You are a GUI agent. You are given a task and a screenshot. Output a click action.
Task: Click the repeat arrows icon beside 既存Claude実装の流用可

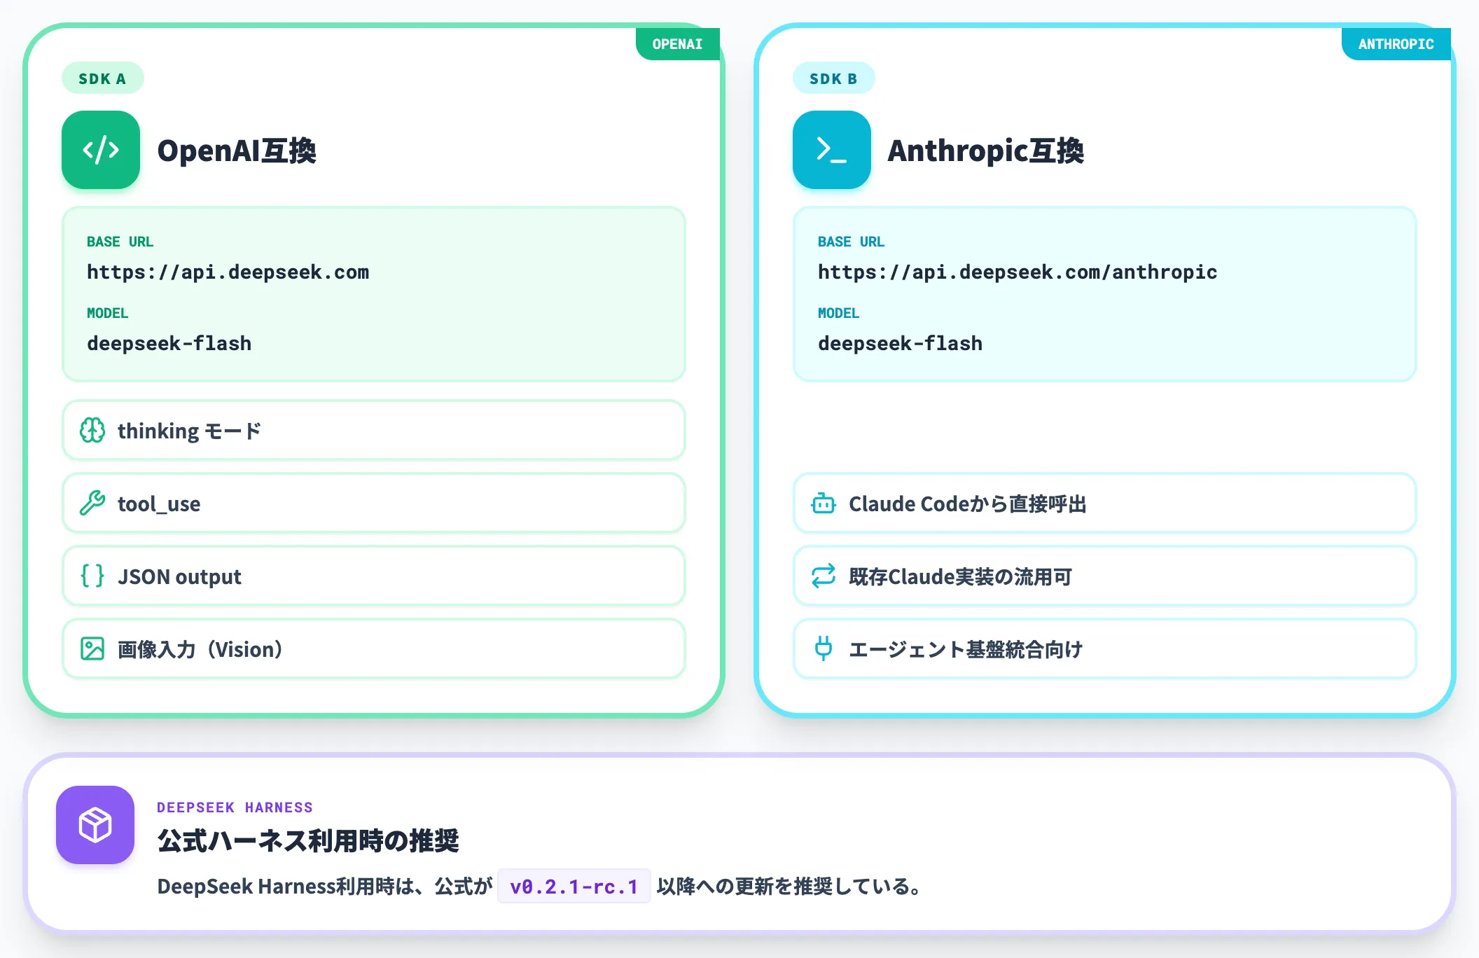824,576
